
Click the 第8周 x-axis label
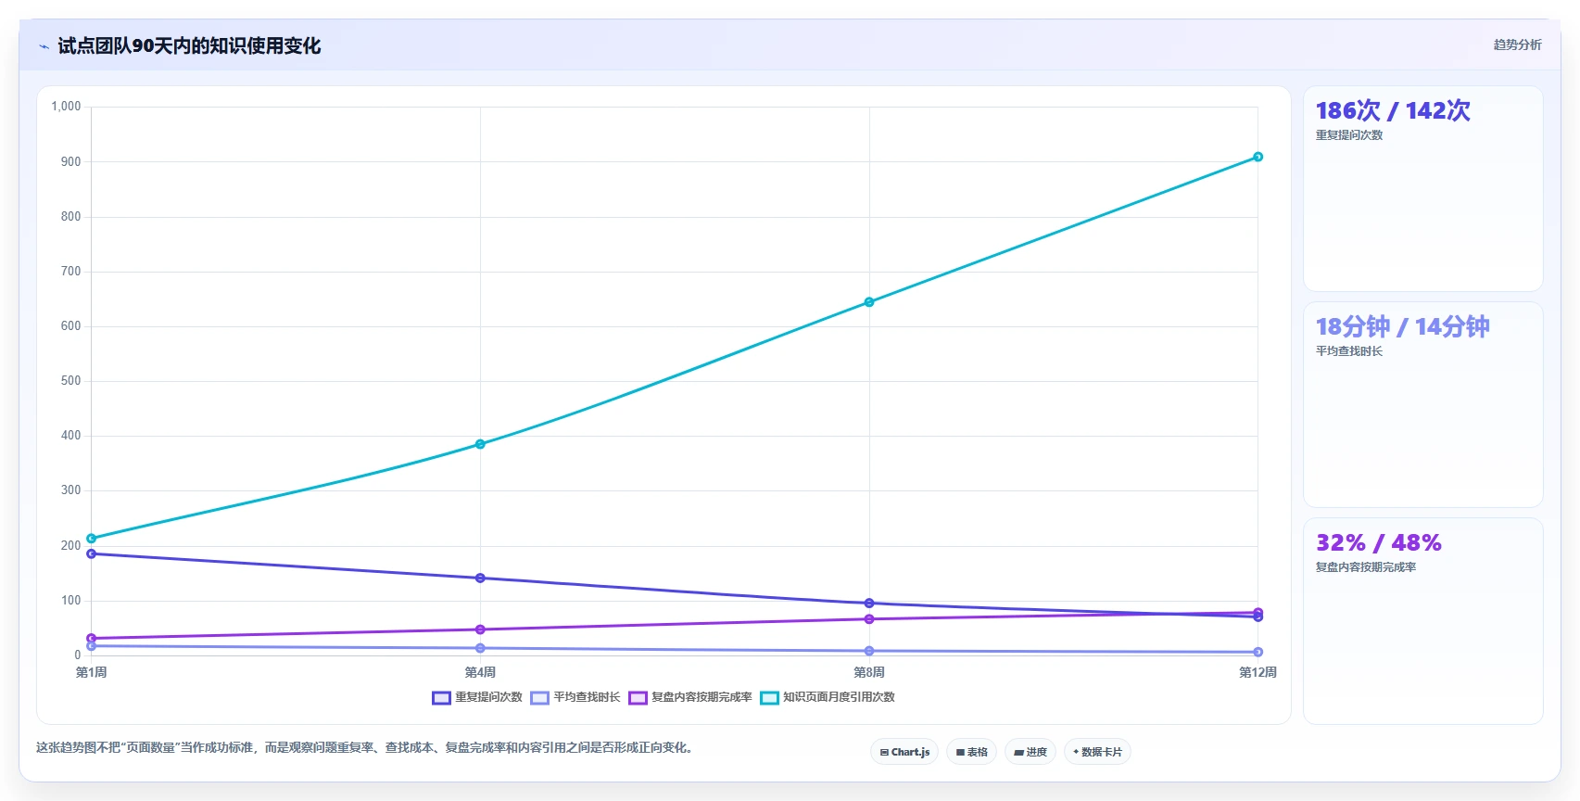869,672
